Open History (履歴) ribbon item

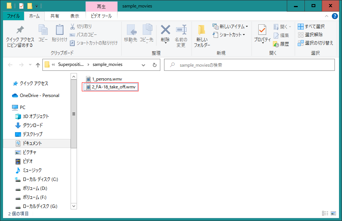point(281,44)
